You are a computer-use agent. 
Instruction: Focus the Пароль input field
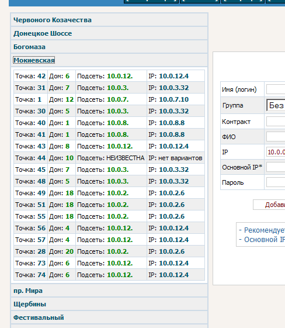[276, 182]
